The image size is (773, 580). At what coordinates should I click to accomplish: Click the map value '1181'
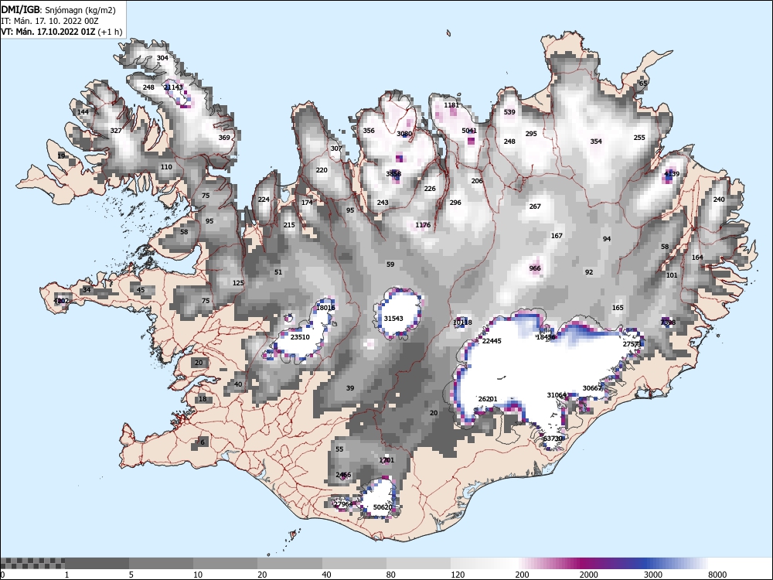tap(451, 105)
